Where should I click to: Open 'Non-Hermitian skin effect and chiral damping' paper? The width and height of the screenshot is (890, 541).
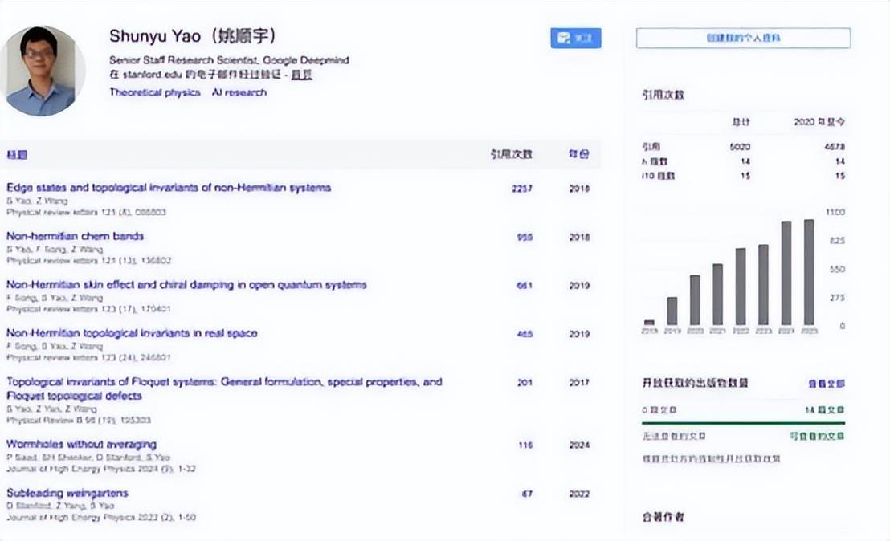pyautogui.click(x=186, y=284)
